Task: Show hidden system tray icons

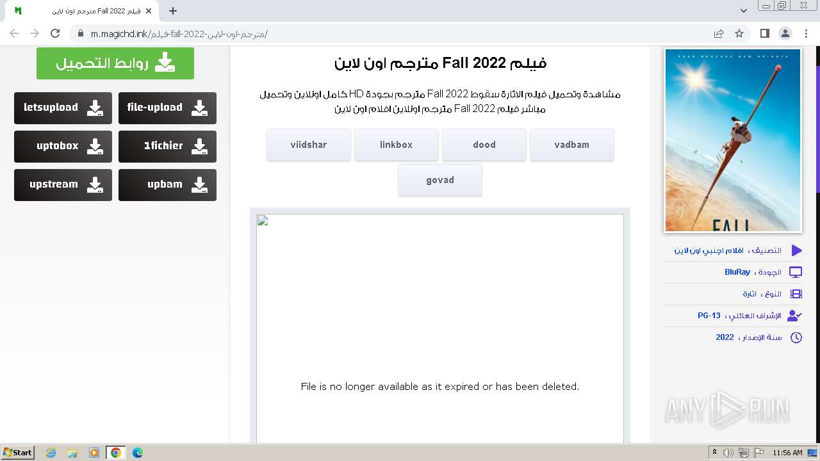Action: pyautogui.click(x=714, y=453)
